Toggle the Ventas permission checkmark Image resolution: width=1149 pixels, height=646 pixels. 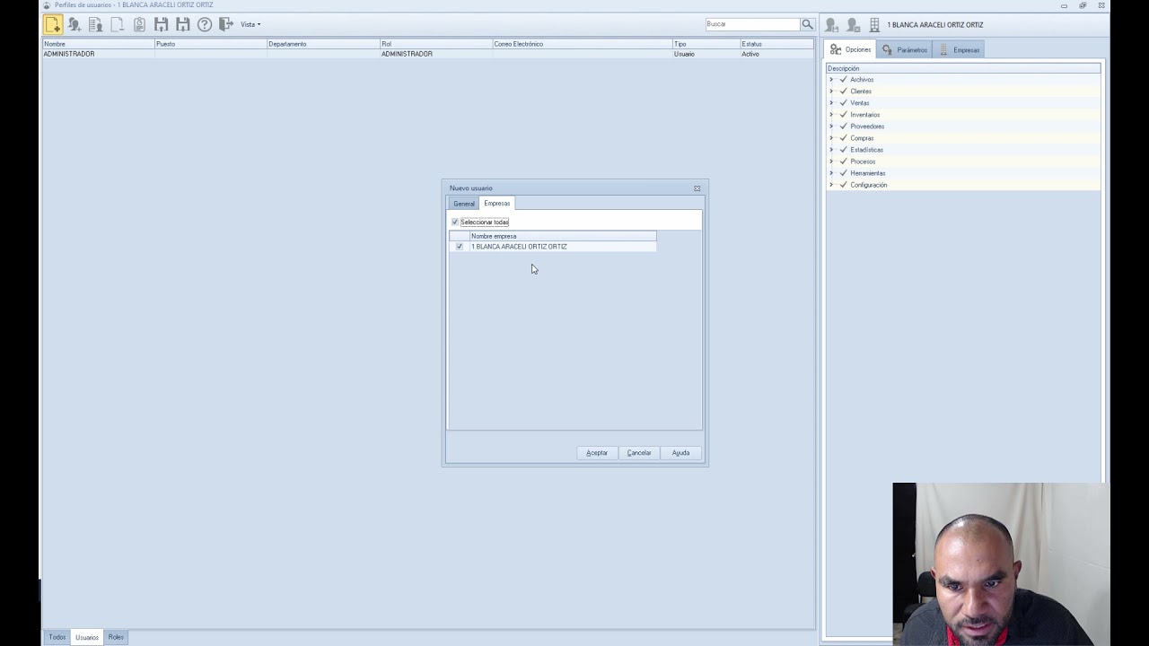843,103
